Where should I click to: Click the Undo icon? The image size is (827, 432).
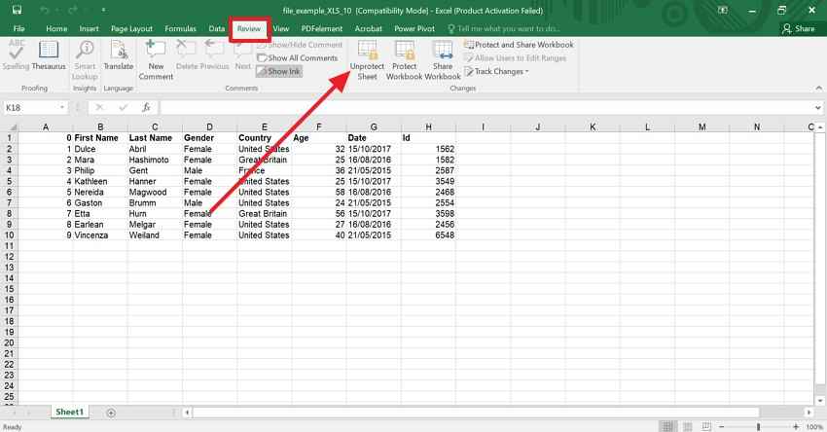[x=45, y=10]
